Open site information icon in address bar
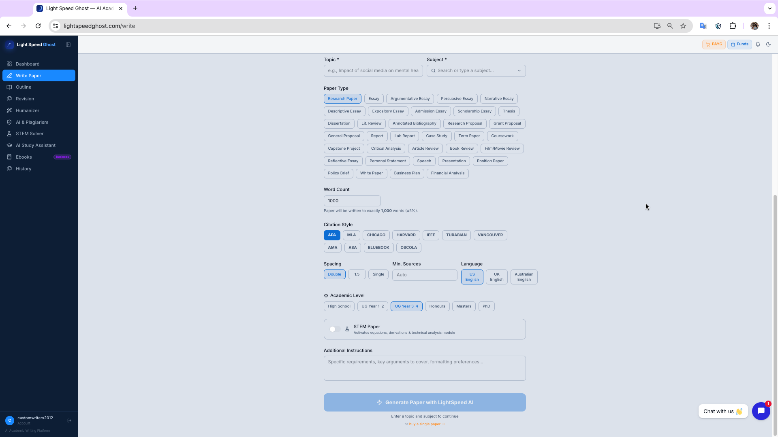778x437 pixels. pos(56,26)
